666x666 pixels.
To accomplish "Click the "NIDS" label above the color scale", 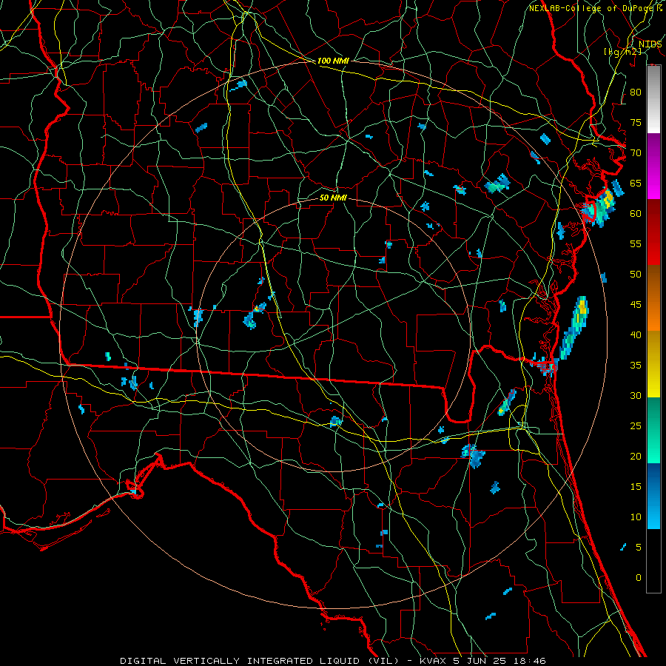I will [650, 44].
